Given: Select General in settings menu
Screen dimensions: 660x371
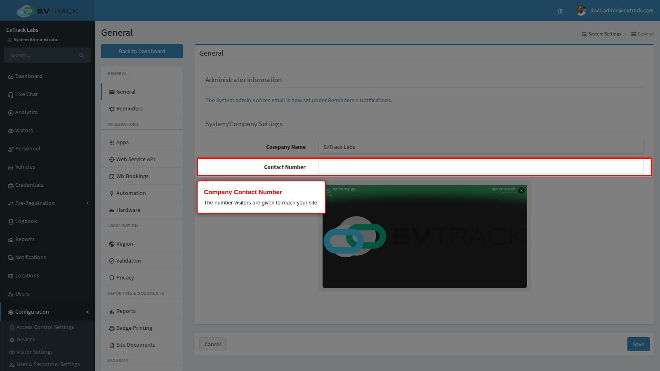Looking at the screenshot, I should click(x=142, y=92).
